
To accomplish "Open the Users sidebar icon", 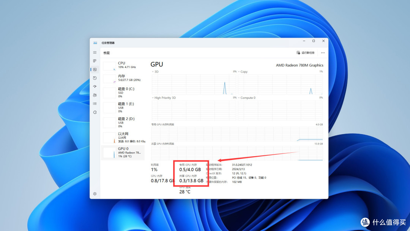I will pos(95,95).
